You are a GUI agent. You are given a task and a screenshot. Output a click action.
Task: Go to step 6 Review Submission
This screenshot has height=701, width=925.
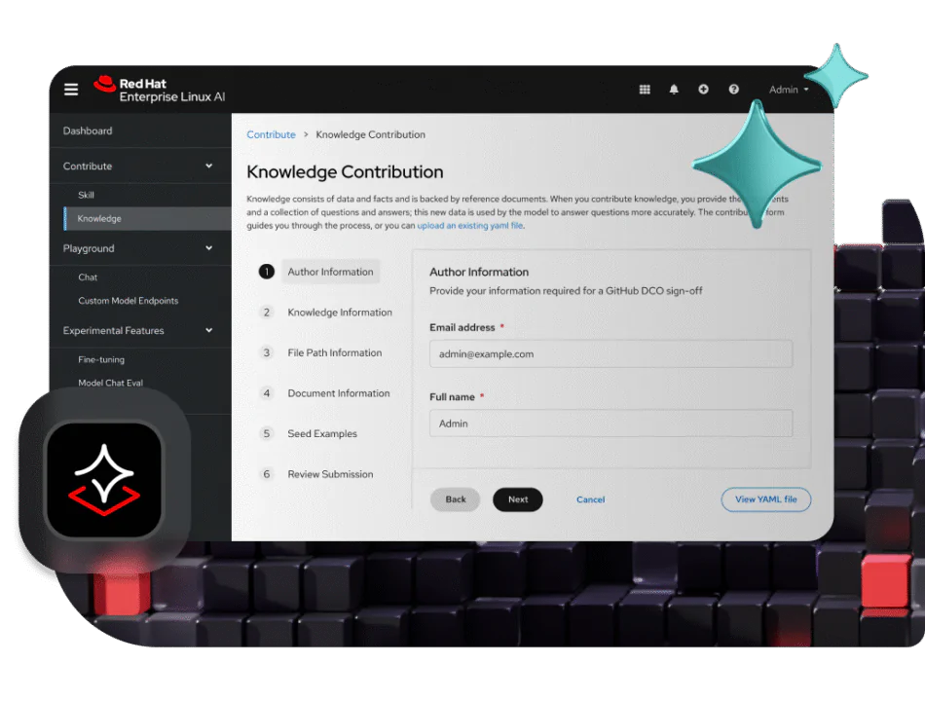coord(316,474)
